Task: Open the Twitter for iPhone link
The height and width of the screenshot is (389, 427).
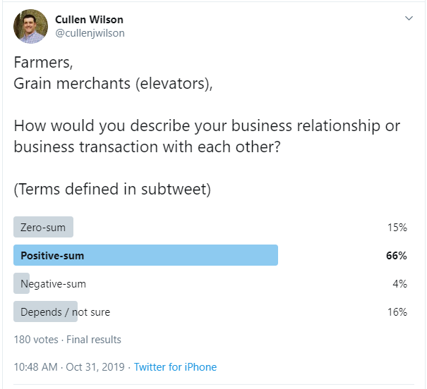Action: [x=175, y=367]
